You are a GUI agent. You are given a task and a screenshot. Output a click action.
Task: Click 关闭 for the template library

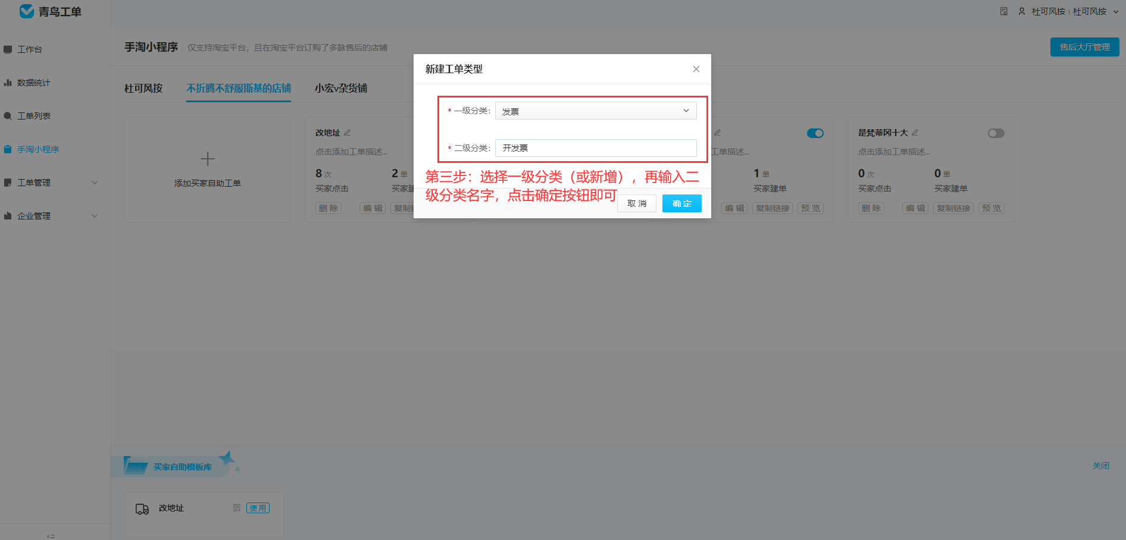click(x=1101, y=466)
